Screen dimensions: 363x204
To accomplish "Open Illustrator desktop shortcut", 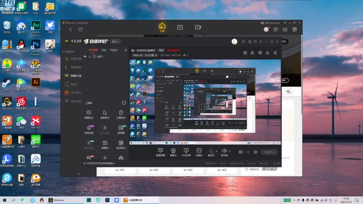I will (35, 84).
